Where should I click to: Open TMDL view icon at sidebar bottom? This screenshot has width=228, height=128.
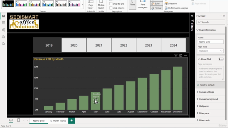click(x=4, y=44)
